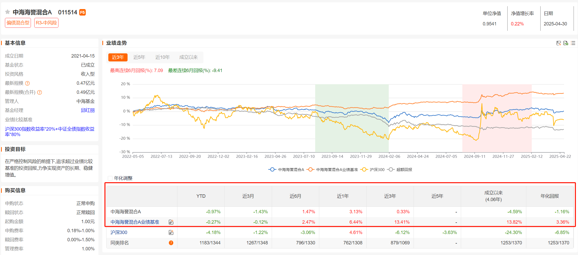The width and height of the screenshot is (578, 255).
Task: Click the 管理人 value 中海基金
Action: [x=85, y=101]
